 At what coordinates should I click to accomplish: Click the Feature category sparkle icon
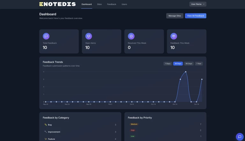pyautogui.click(x=46, y=139)
